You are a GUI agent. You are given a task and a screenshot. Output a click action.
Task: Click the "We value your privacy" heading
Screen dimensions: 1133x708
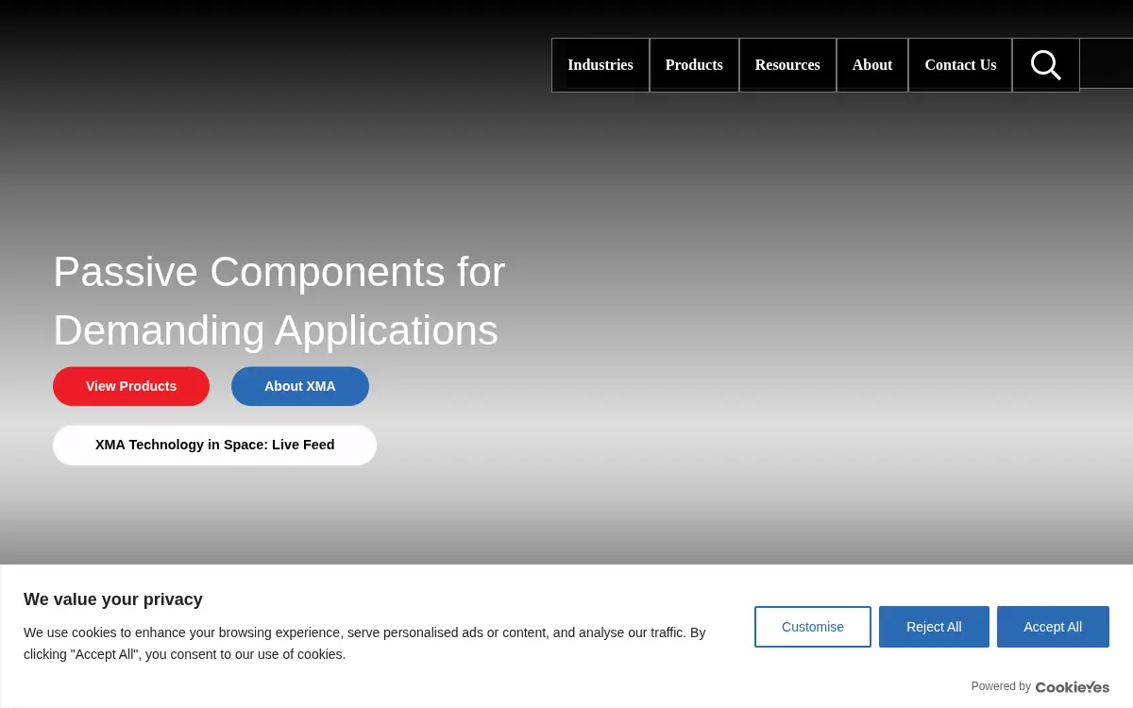pyautogui.click(x=113, y=599)
